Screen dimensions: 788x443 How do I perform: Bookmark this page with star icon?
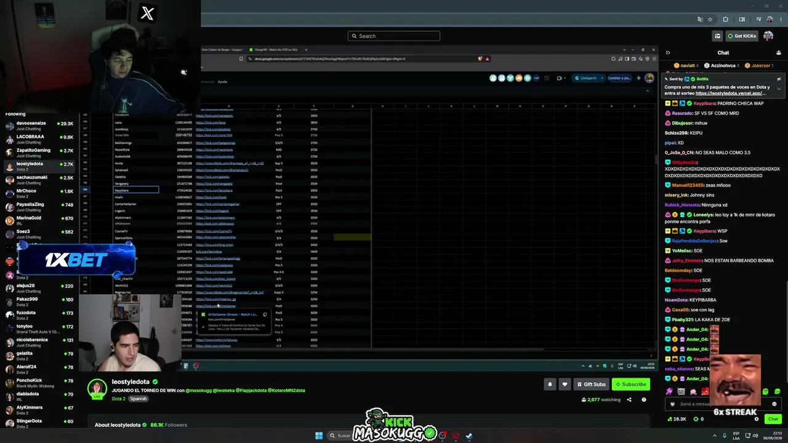[710, 19]
